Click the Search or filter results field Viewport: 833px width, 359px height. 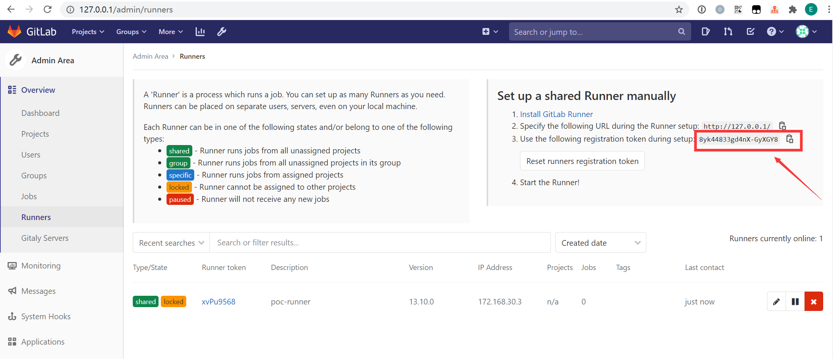pos(379,243)
